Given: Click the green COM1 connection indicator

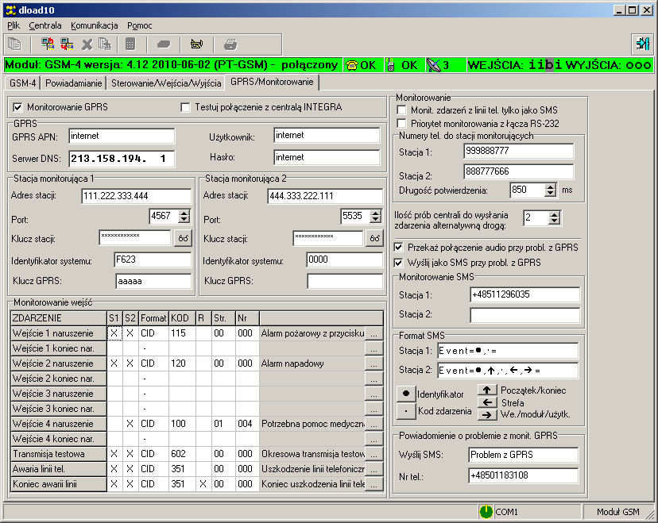Looking at the screenshot, I should click(x=486, y=512).
